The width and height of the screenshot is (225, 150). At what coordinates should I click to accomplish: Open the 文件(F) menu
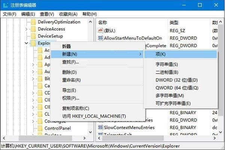pos(10,14)
